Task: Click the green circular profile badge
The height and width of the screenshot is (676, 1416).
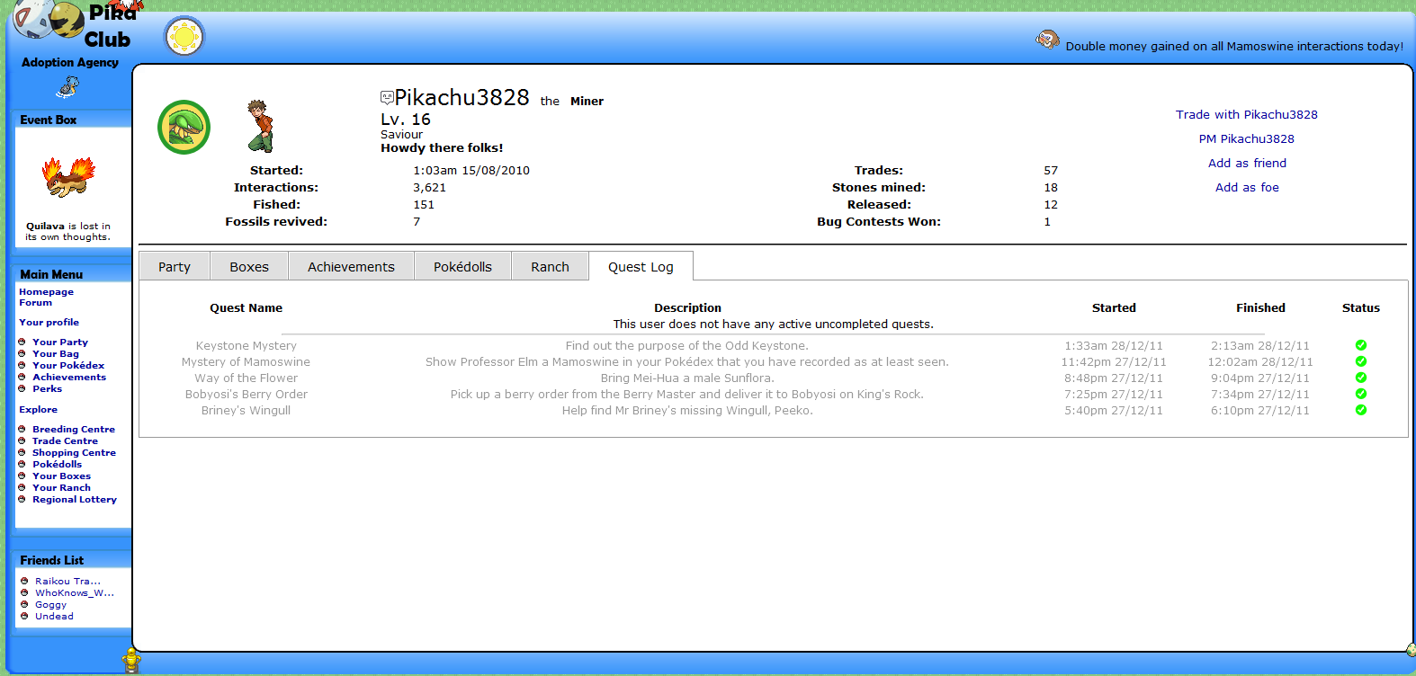Action: 184,127
